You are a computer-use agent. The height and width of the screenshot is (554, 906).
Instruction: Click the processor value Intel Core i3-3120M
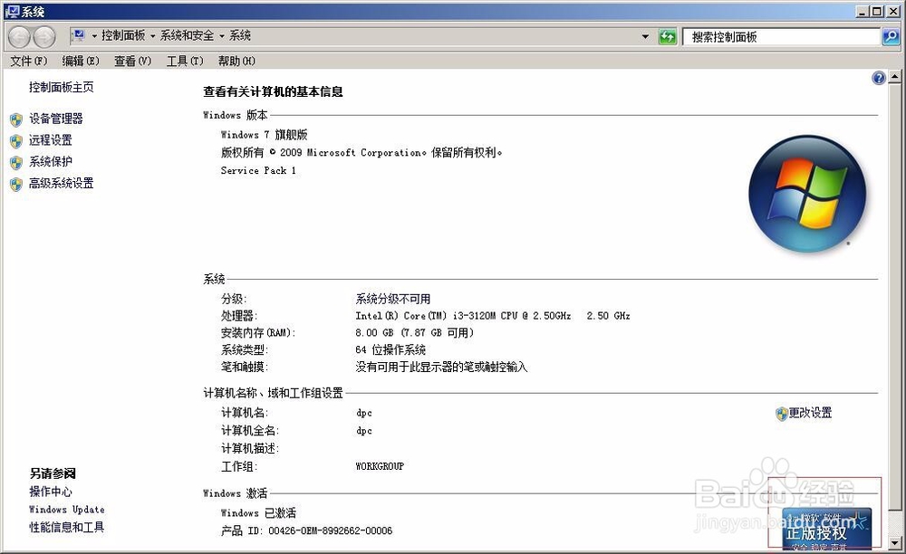(x=493, y=316)
